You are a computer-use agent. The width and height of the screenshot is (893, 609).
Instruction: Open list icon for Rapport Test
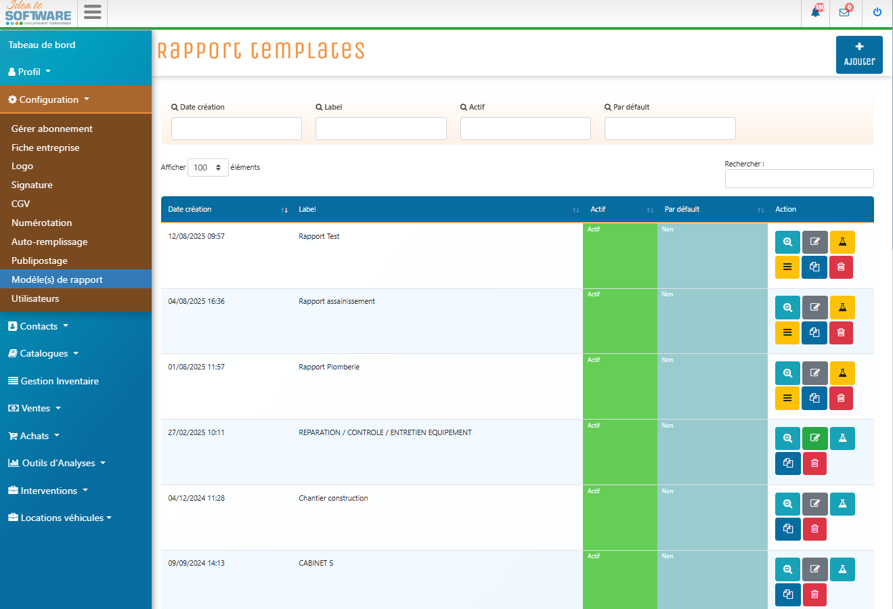pyautogui.click(x=787, y=267)
